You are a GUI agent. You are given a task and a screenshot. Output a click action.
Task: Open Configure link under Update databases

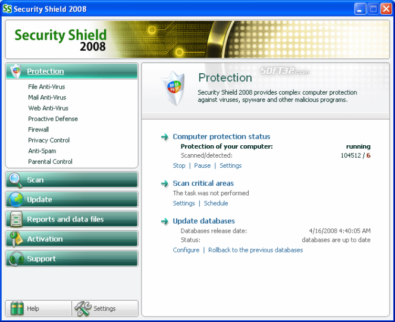(186, 250)
